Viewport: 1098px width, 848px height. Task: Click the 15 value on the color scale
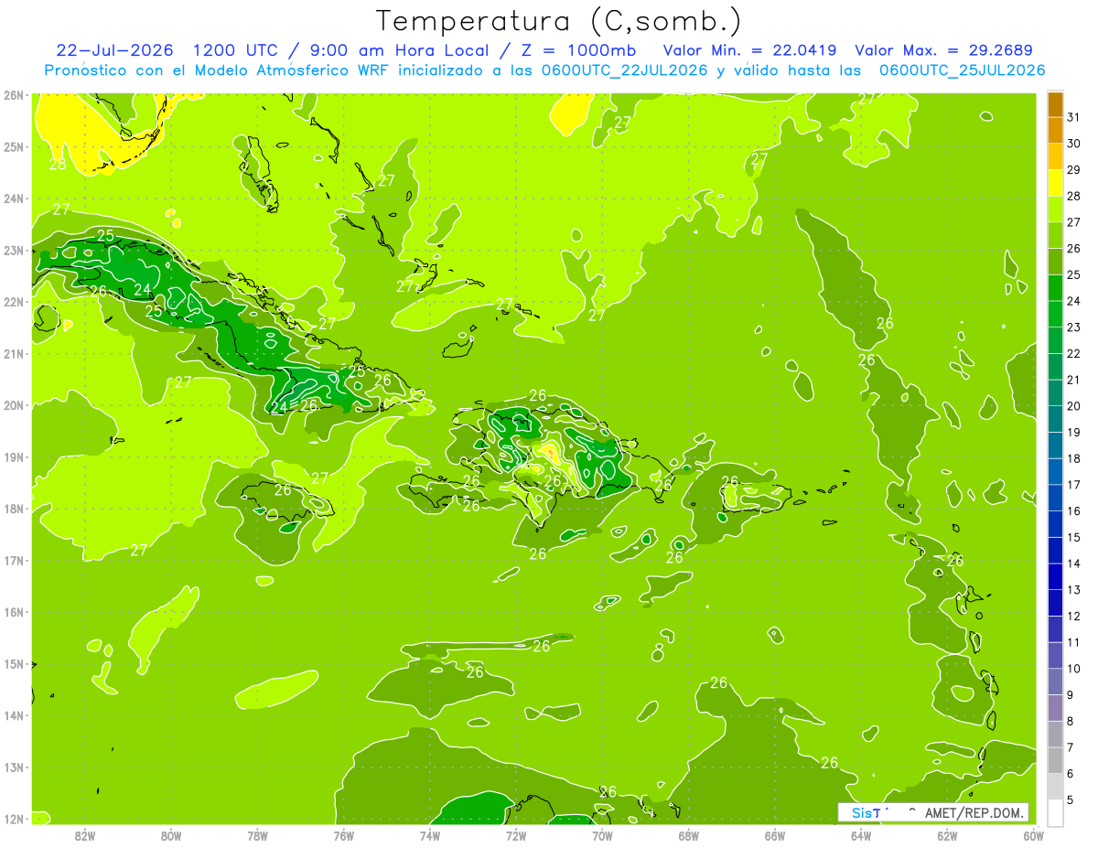tap(1072, 538)
